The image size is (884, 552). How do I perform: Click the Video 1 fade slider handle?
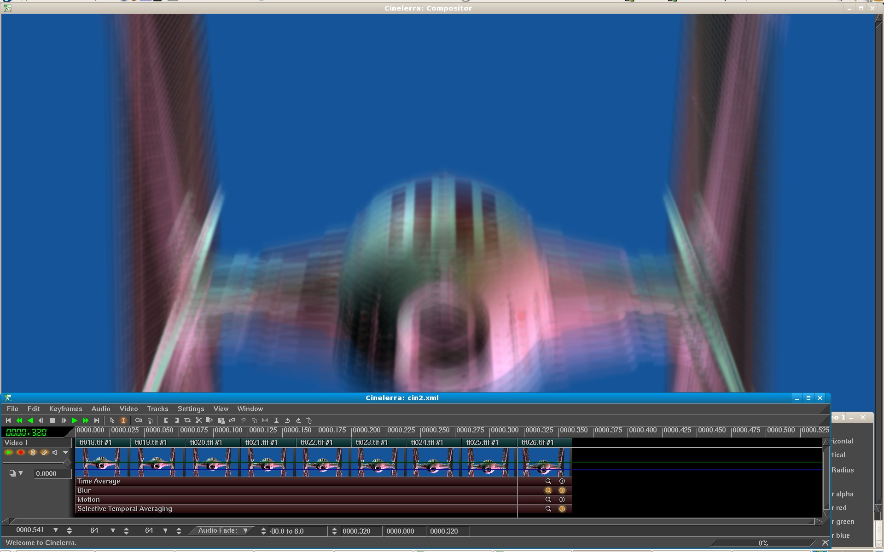[x=67, y=463]
